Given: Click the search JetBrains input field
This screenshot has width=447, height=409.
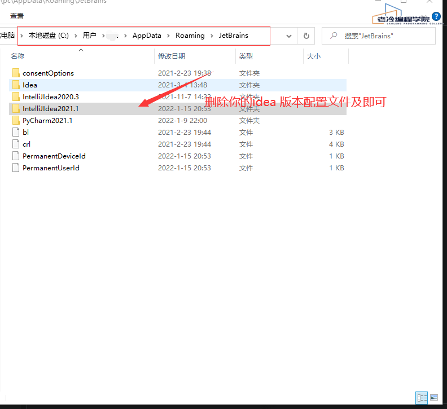Looking at the screenshot, I should pos(379,36).
